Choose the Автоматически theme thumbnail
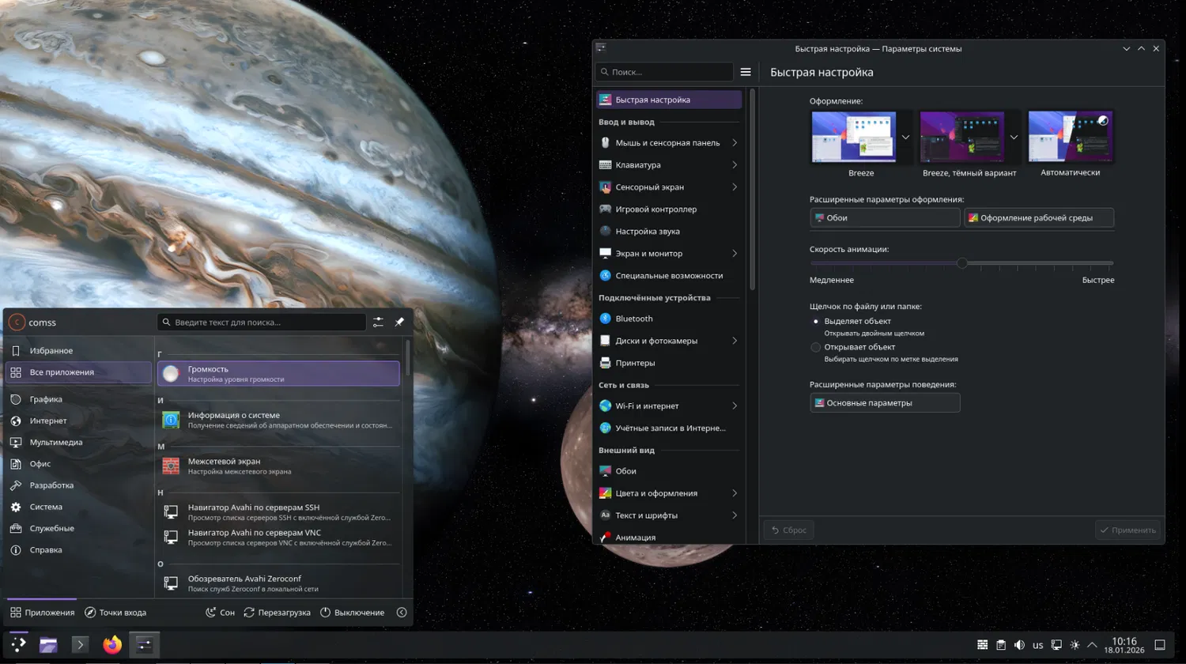This screenshot has height=664, width=1186. click(1071, 138)
